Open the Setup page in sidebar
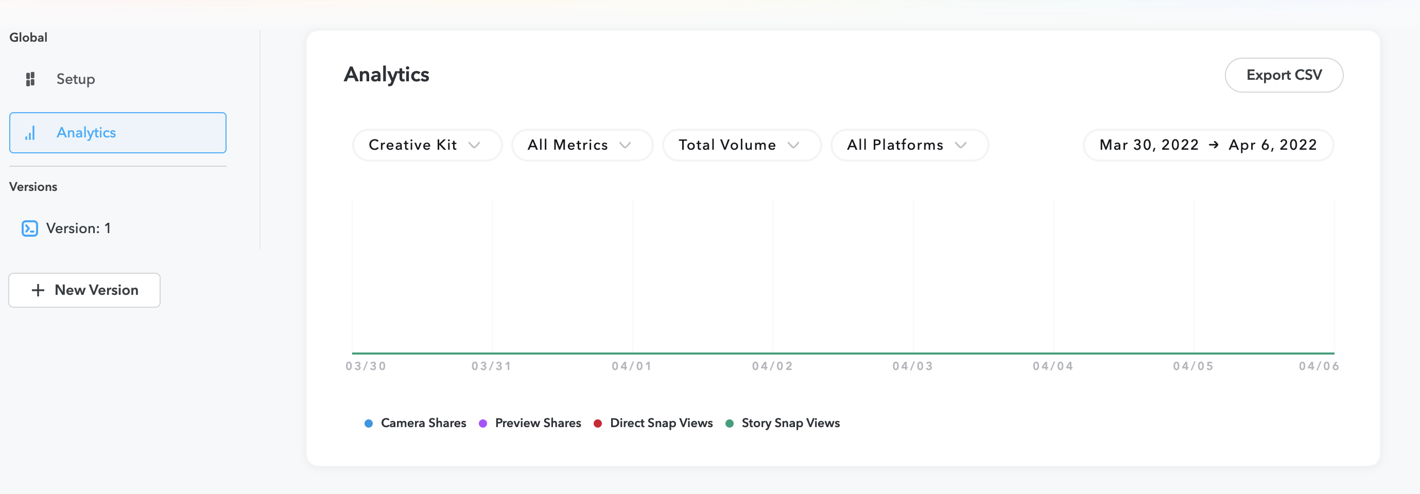This screenshot has width=1420, height=494. point(76,79)
